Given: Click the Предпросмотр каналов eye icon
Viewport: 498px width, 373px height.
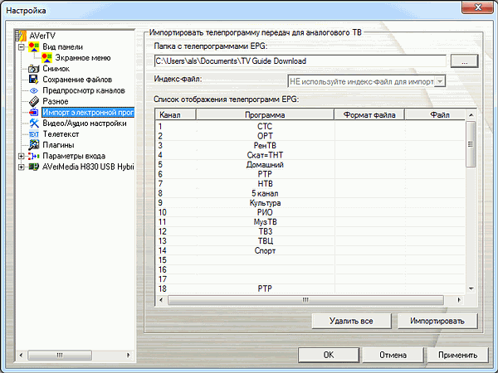Looking at the screenshot, I should coord(34,90).
